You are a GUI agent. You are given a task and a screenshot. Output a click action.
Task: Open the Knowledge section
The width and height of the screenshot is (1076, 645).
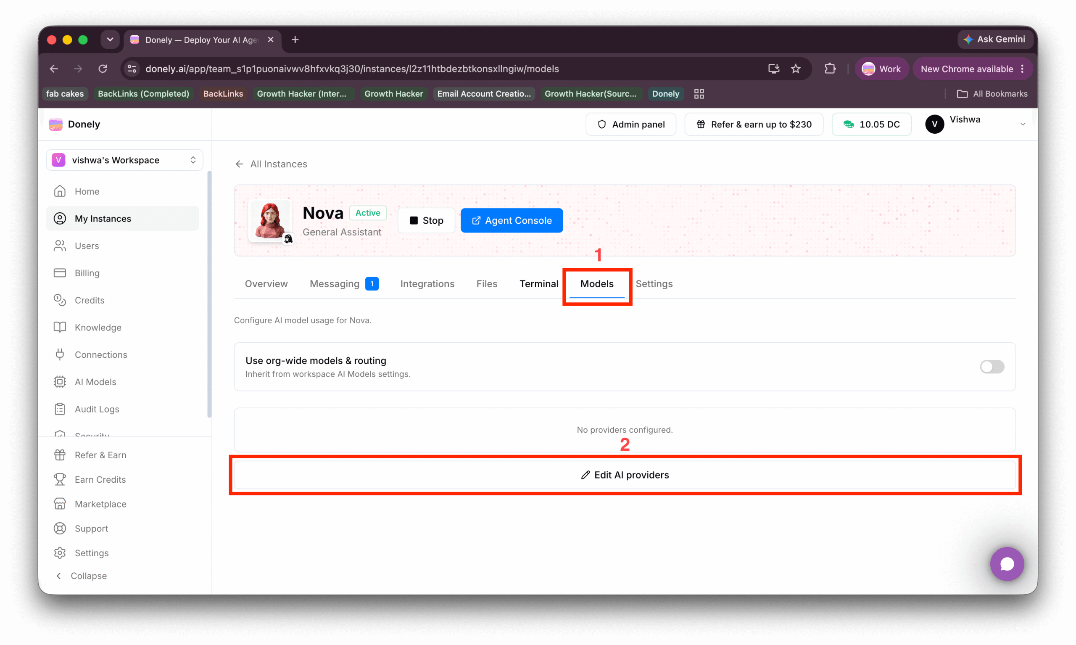[122, 327]
